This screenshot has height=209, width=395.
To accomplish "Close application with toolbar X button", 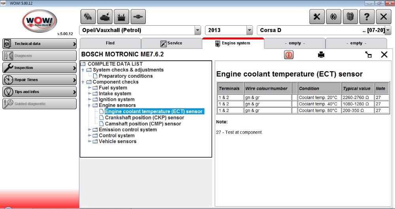I will 384,17.
